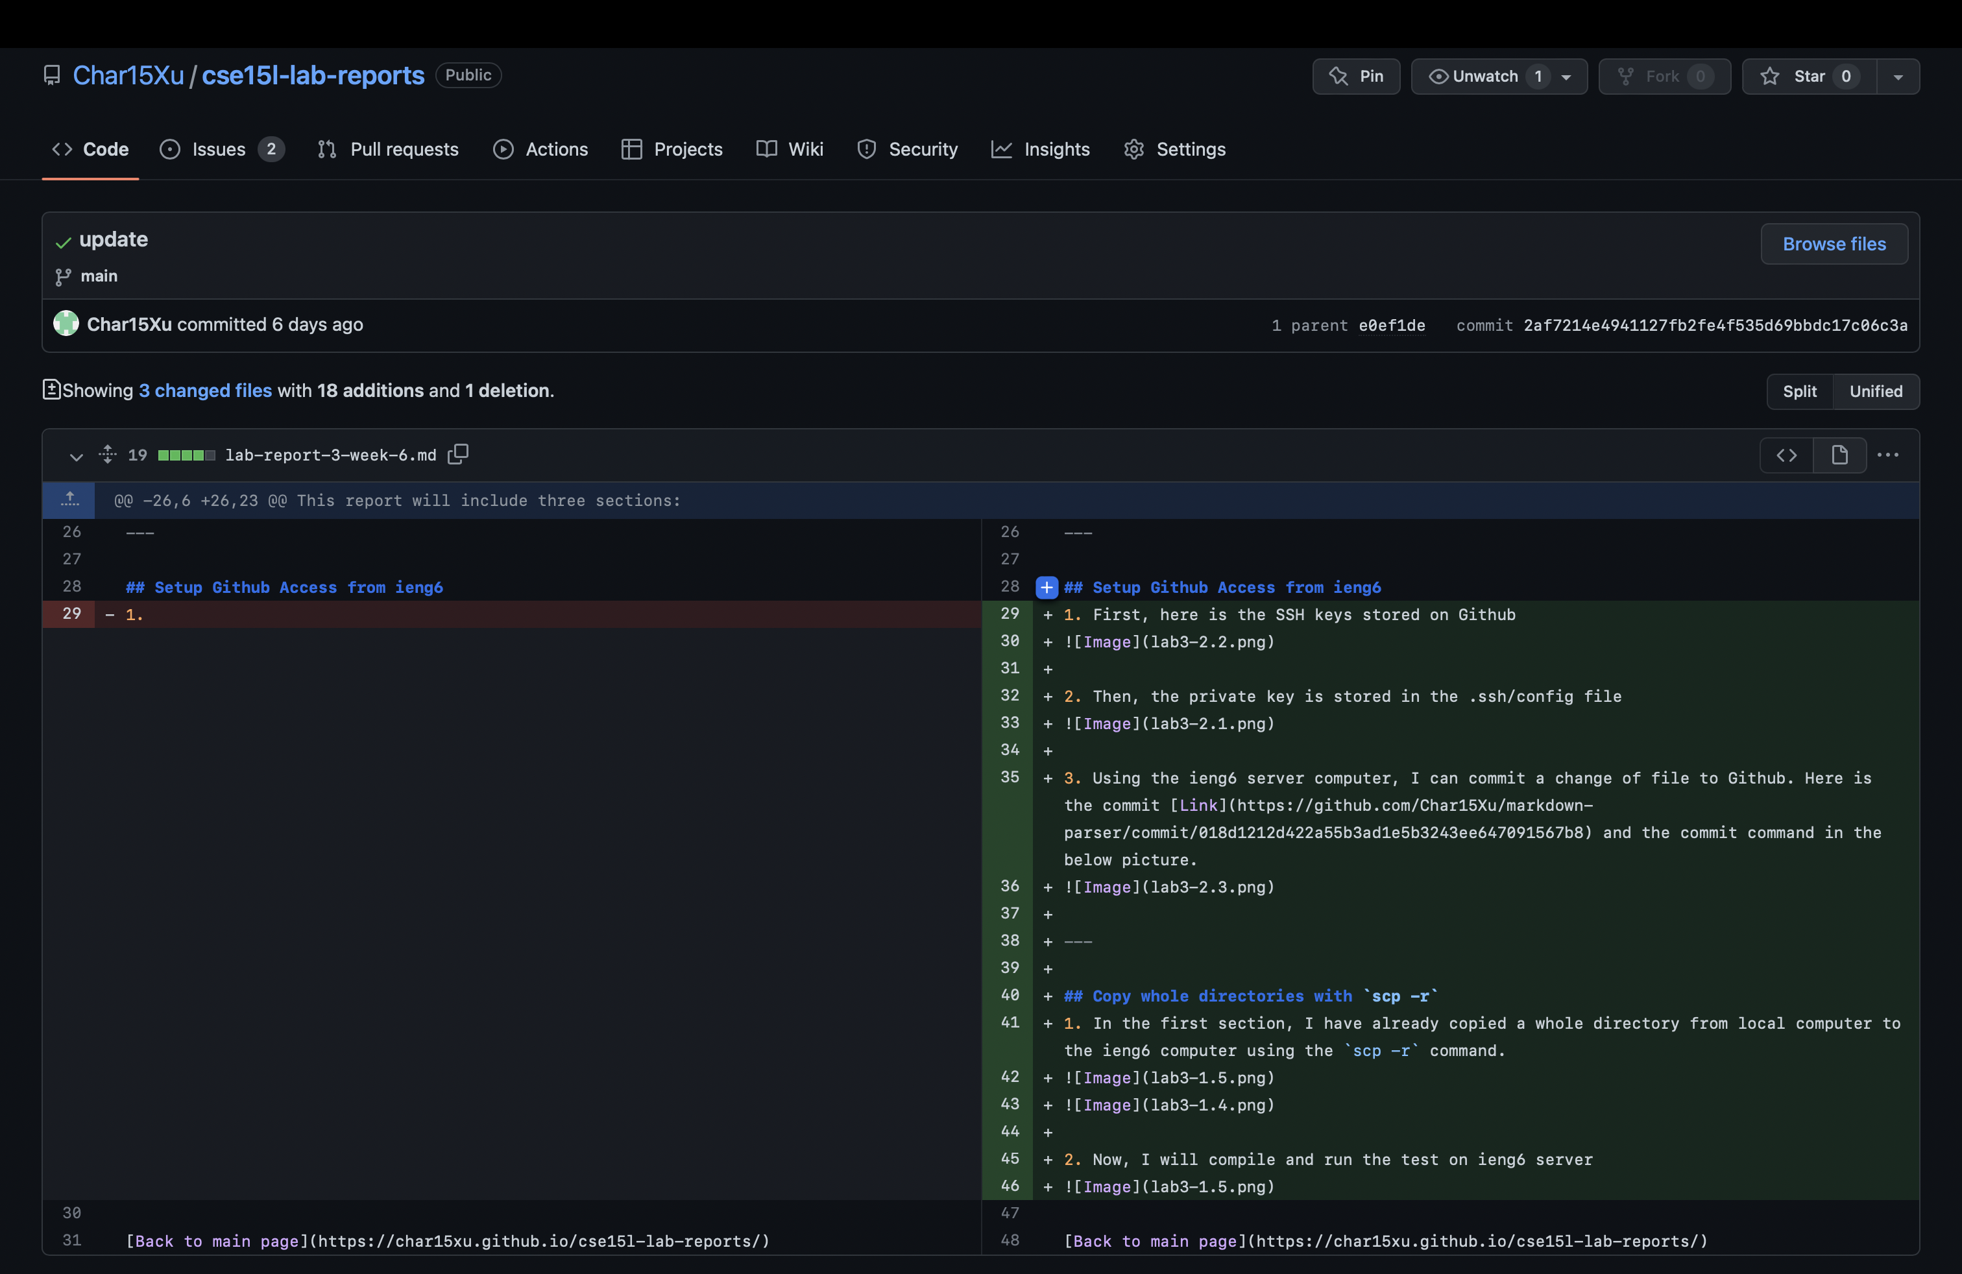Screen dimensions: 1962x1274
Task: Click the 19 changes count beside filename
Action: click(138, 455)
